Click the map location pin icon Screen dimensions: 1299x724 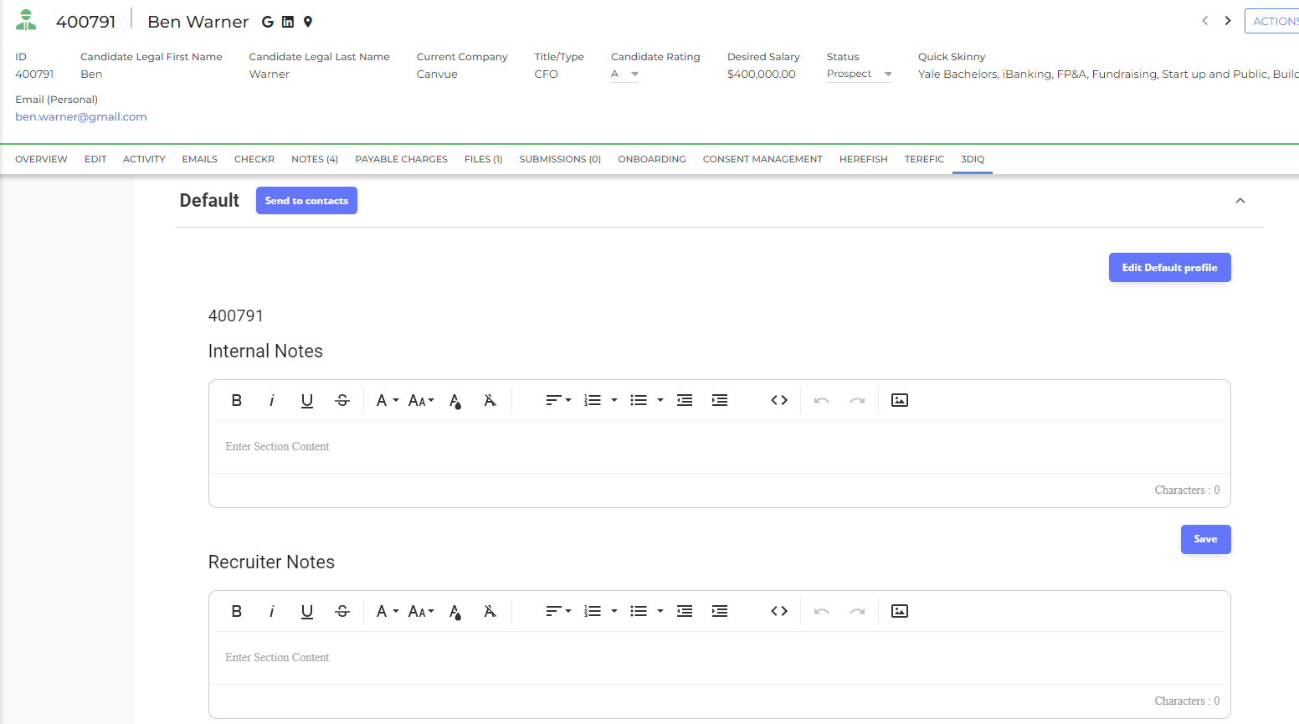pyautogui.click(x=308, y=22)
